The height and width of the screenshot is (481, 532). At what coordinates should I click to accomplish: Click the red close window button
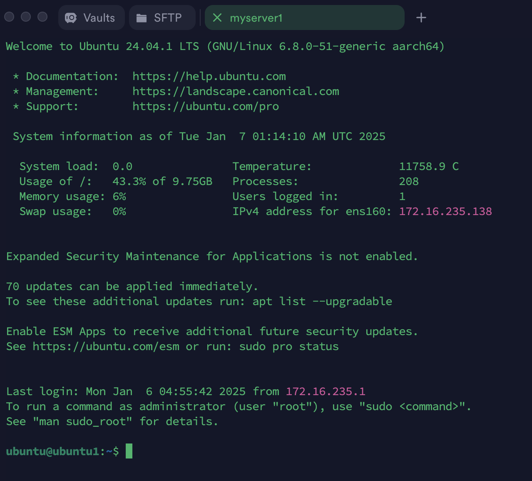9,17
